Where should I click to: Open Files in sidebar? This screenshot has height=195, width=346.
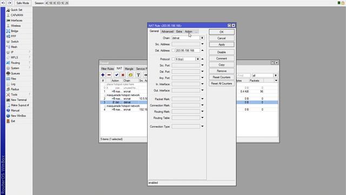14,79
